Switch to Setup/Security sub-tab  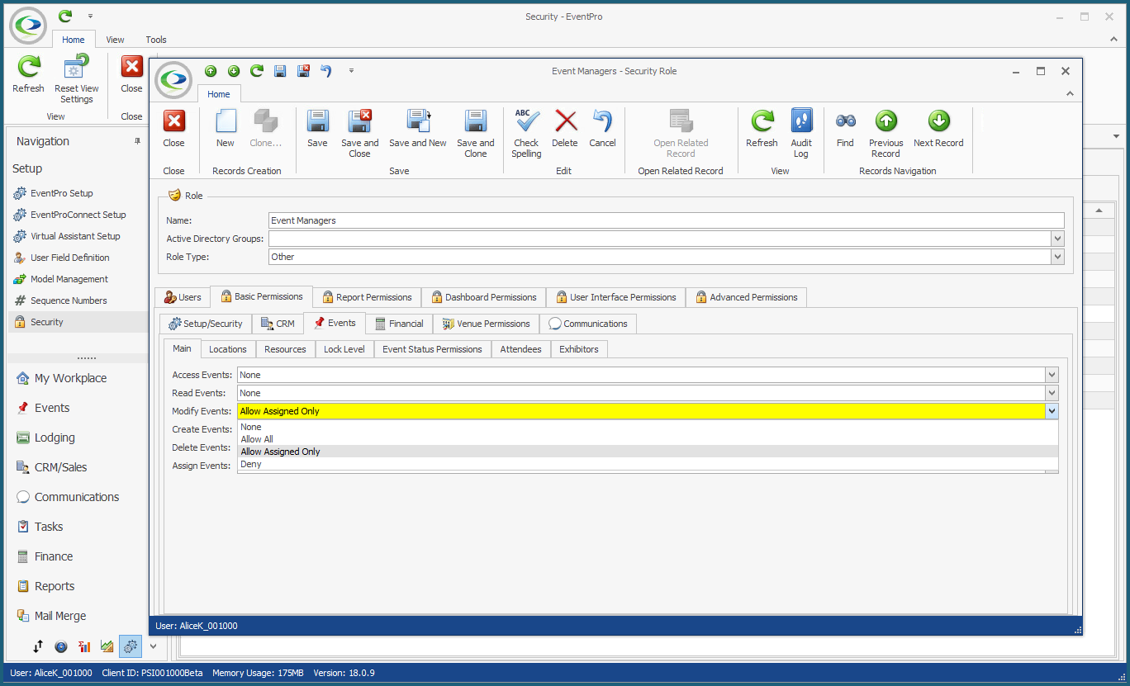click(206, 324)
